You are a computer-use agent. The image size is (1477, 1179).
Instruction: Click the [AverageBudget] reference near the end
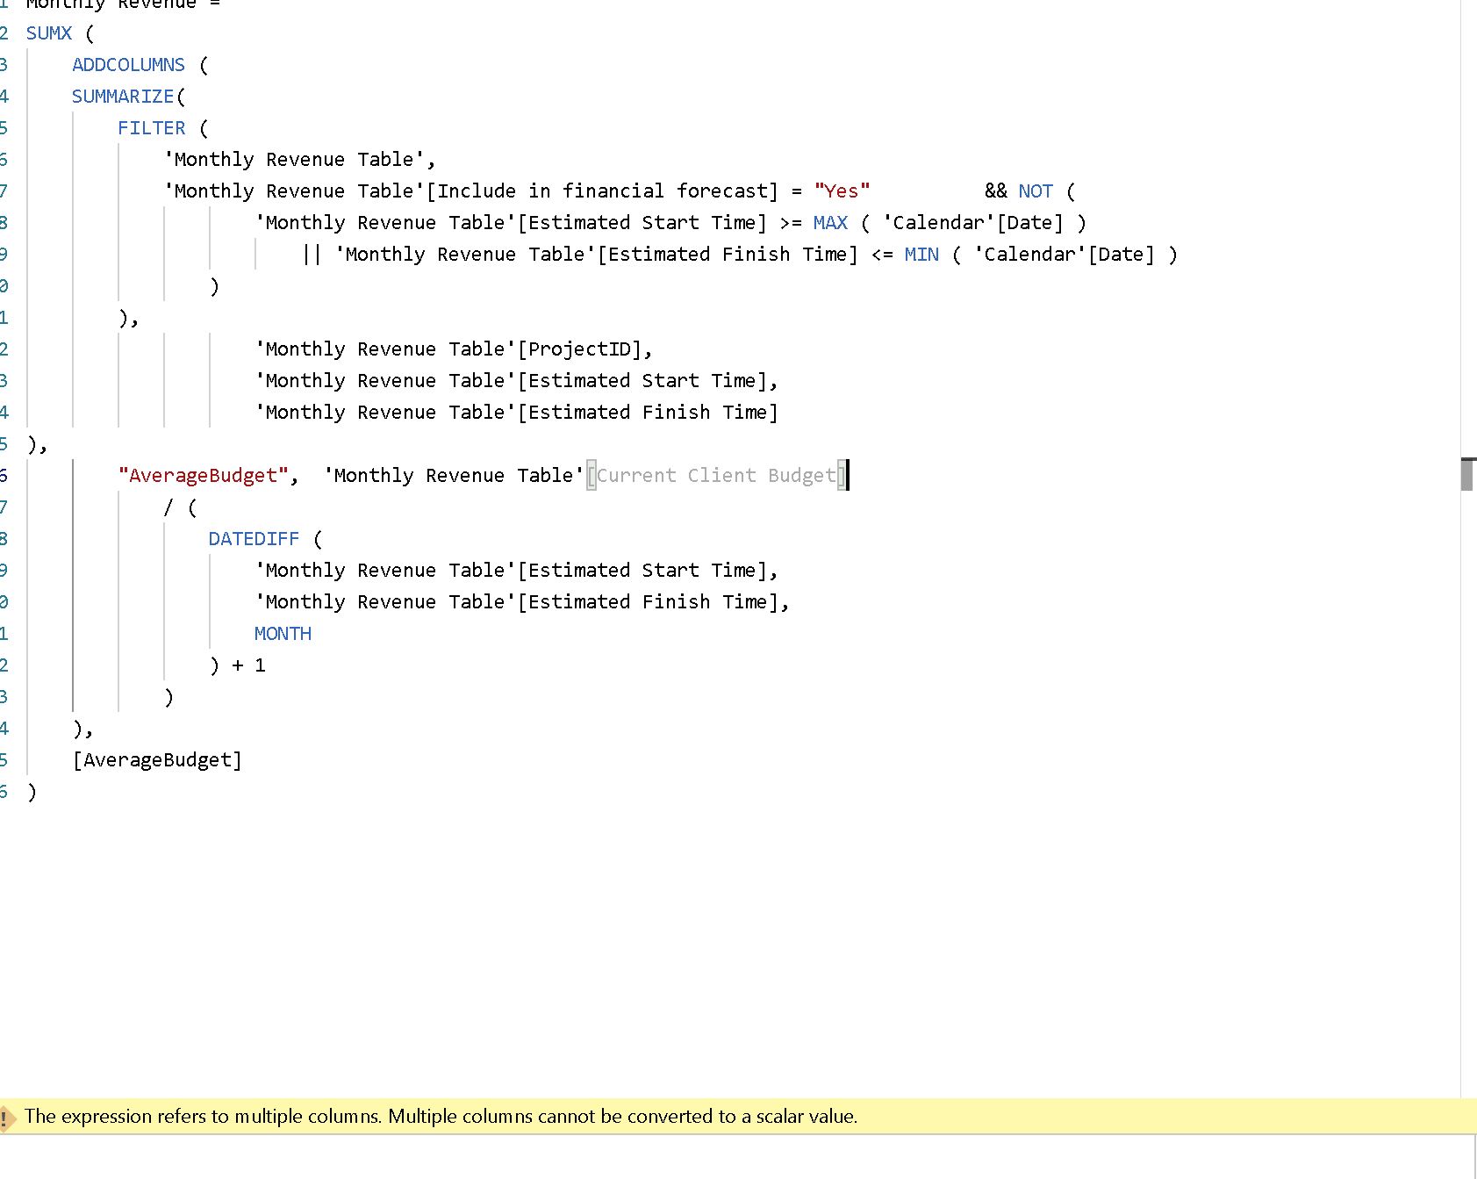(157, 760)
